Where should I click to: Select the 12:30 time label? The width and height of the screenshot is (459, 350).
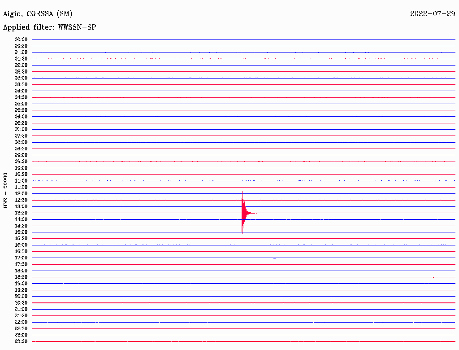[x=21, y=200]
